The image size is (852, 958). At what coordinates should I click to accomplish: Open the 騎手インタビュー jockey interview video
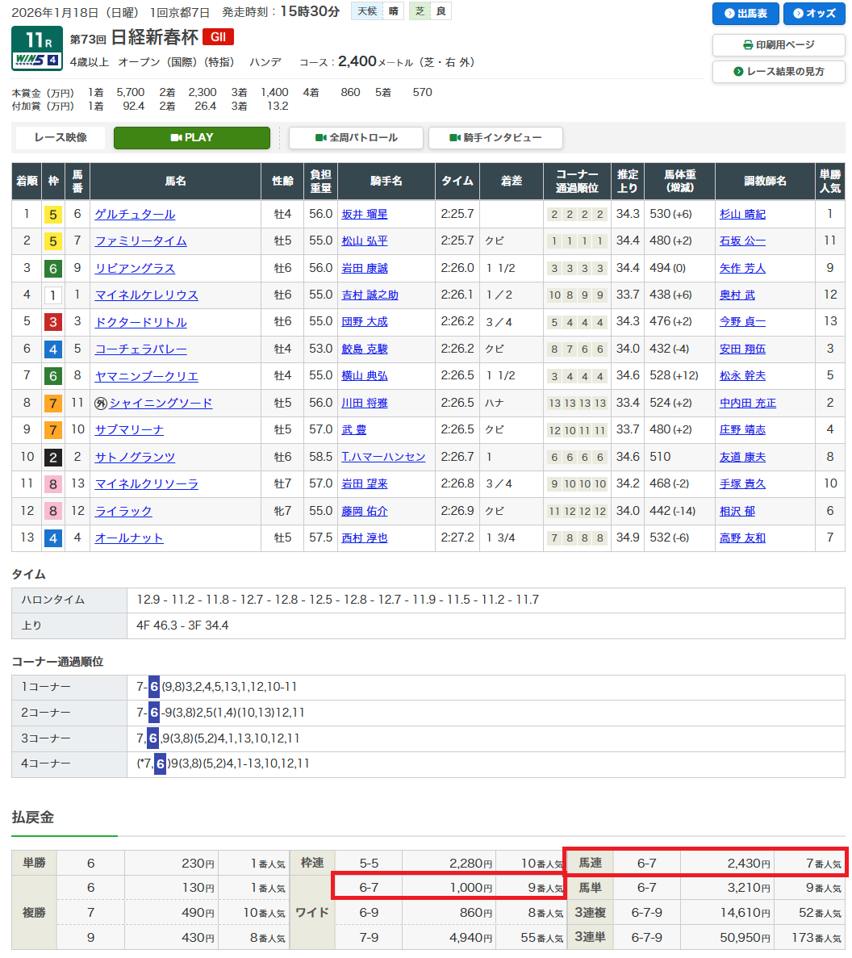coord(495,138)
